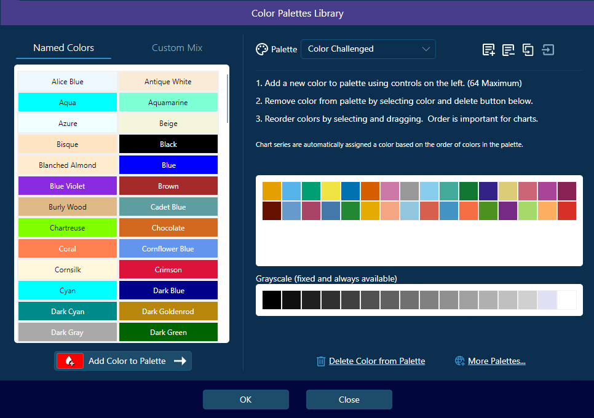Select the bright red swatch ending second palette row
The image size is (594, 418).
coord(567,210)
